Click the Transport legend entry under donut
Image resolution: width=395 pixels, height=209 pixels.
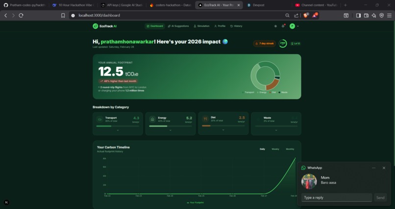(x=248, y=92)
